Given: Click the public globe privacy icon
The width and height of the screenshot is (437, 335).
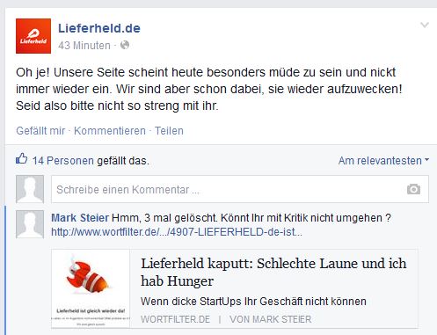Looking at the screenshot, I should tap(125, 45).
